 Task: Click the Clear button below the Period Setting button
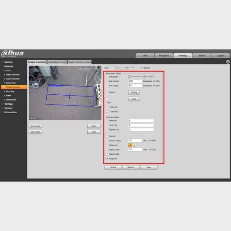pos(134,99)
